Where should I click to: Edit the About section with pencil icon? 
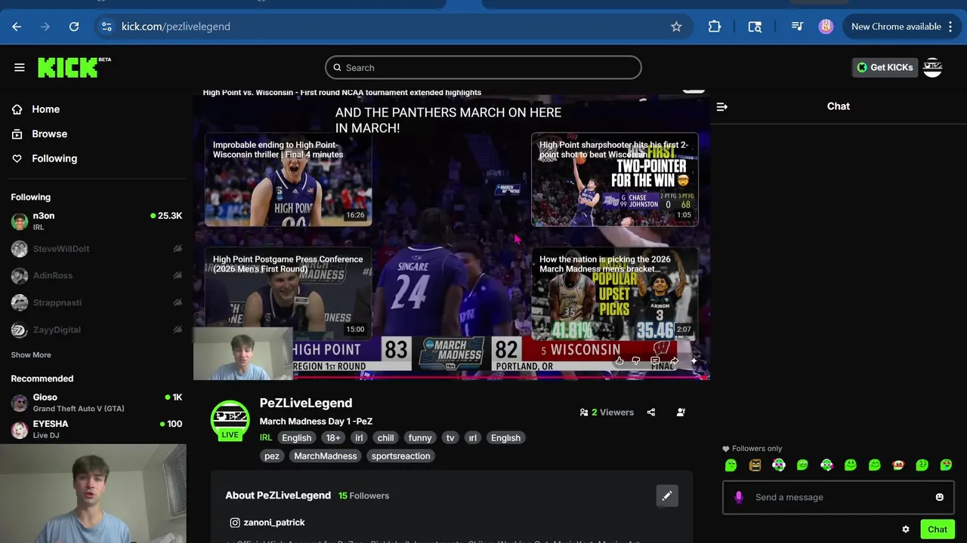pos(667,495)
